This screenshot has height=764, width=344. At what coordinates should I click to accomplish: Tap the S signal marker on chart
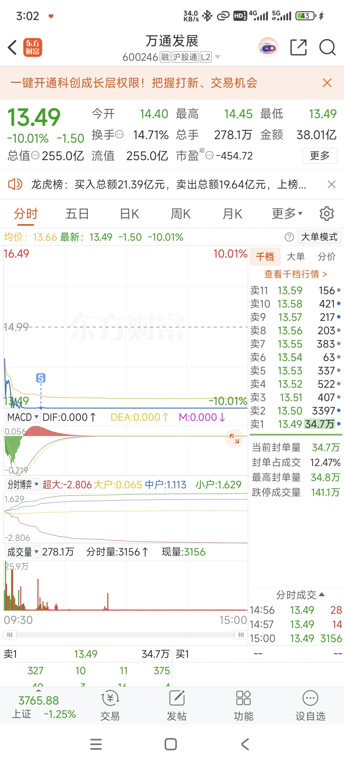(41, 378)
